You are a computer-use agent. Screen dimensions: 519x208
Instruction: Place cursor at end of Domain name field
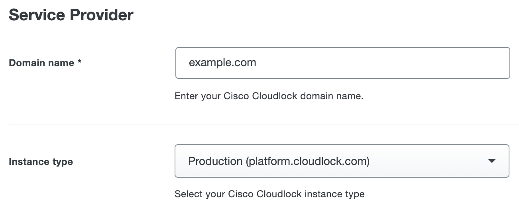(478, 63)
